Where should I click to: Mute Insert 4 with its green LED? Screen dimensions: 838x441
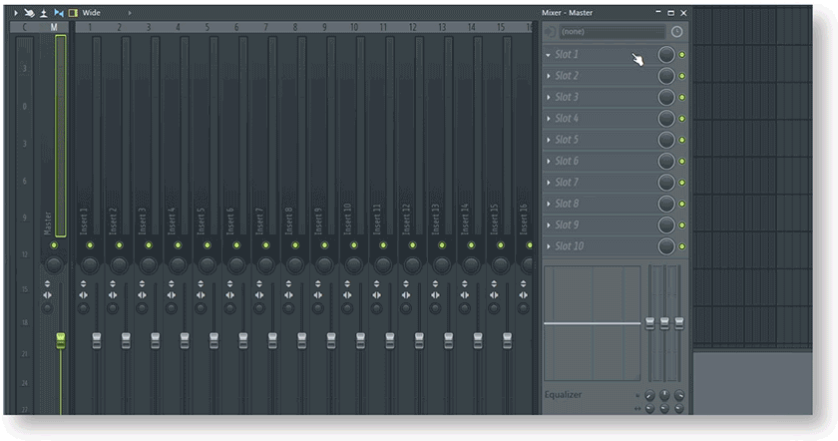(x=178, y=245)
